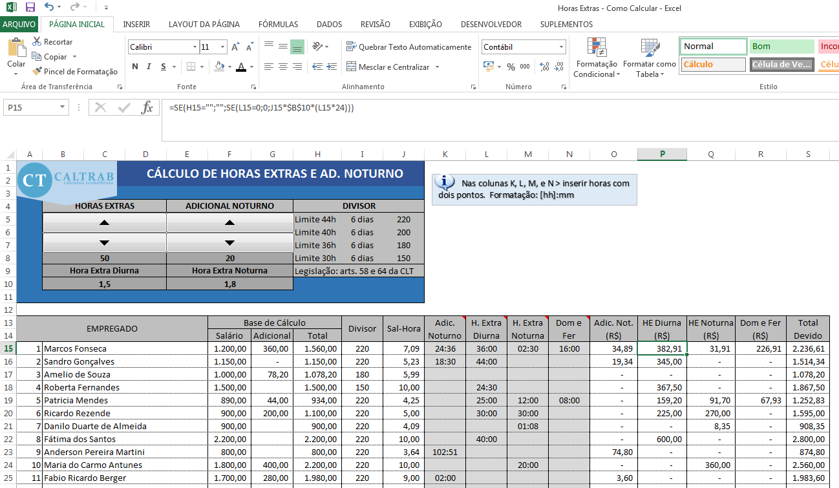Click the Colar paste icon
The height and width of the screenshot is (488, 839).
pyautogui.click(x=16, y=48)
